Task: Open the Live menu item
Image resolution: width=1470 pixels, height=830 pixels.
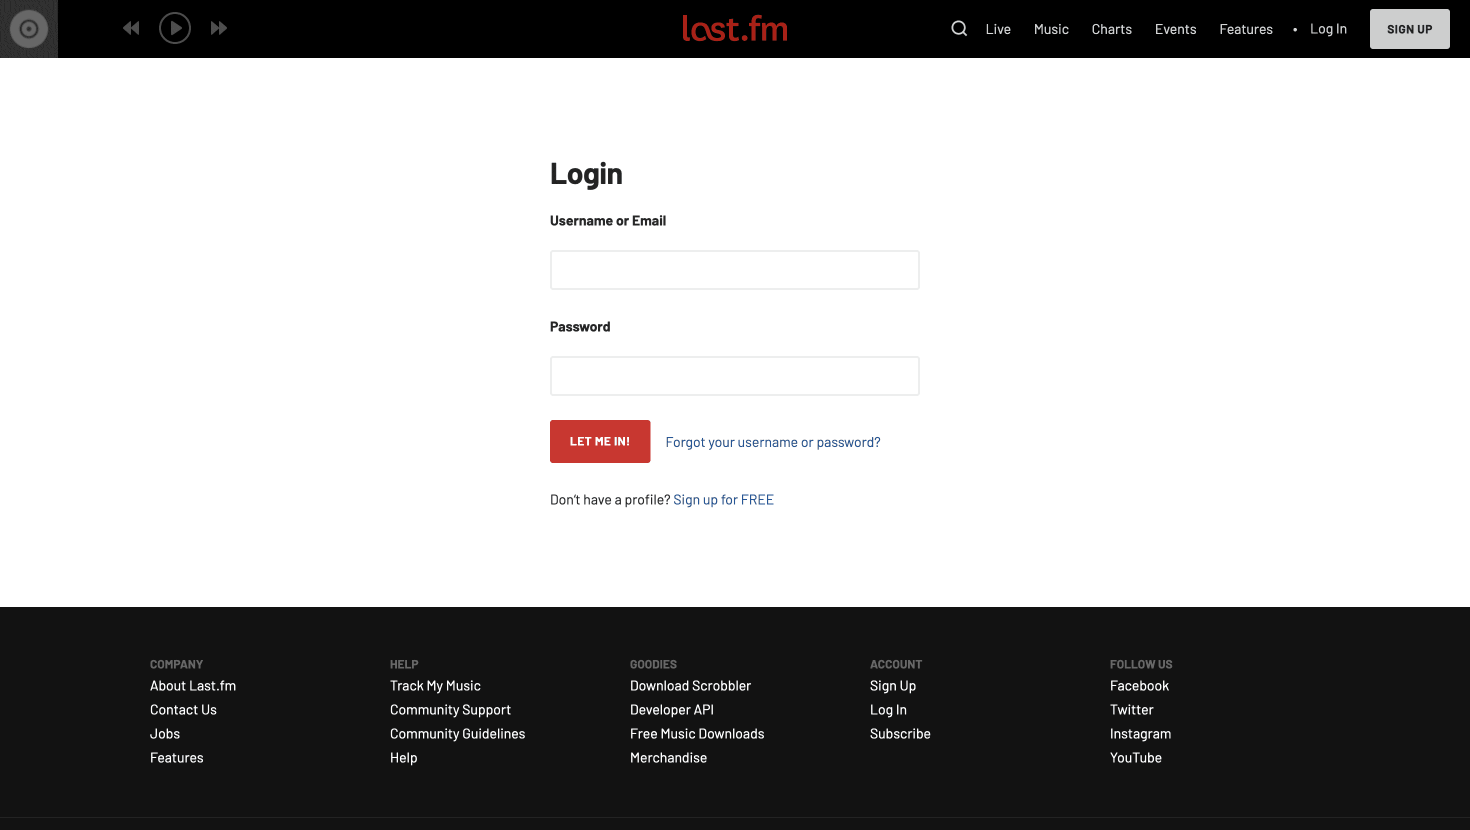Action: tap(997, 29)
